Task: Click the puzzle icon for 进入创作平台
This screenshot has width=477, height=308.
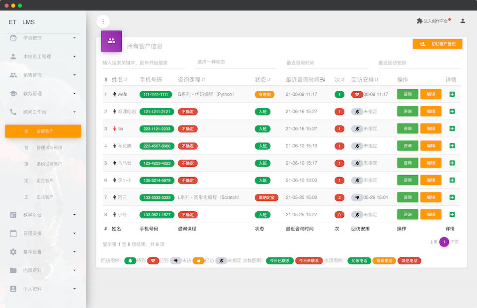Action: pyautogui.click(x=419, y=21)
